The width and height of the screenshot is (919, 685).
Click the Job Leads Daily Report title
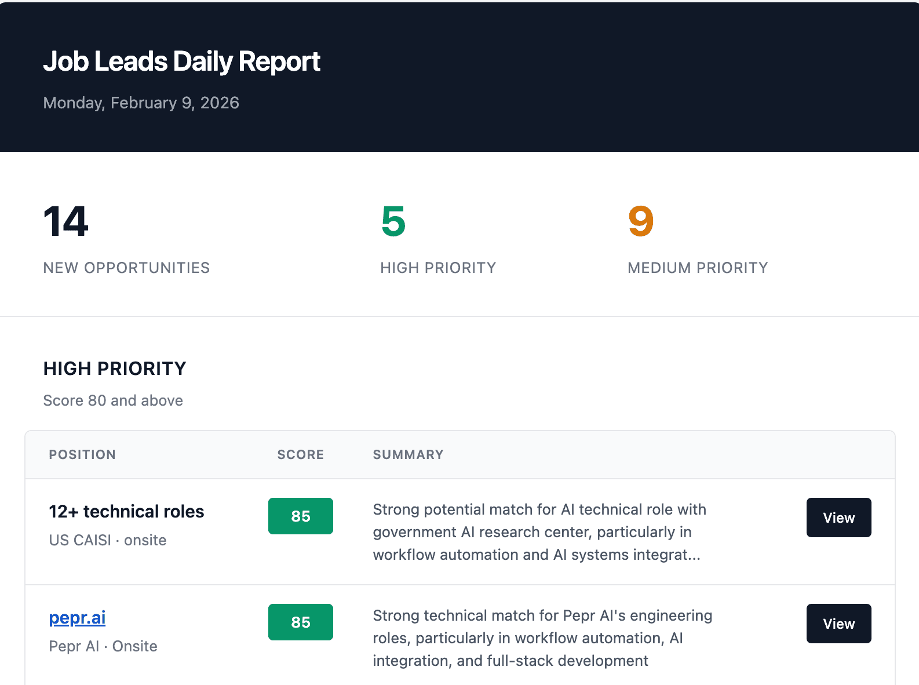tap(181, 60)
